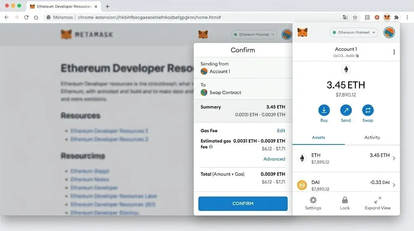Viewport: 414px width, 231px height.
Task: Switch to the Activity tab
Action: coord(372,137)
